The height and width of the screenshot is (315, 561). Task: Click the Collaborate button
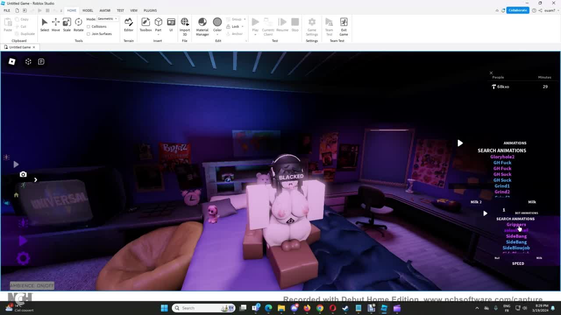click(x=518, y=10)
